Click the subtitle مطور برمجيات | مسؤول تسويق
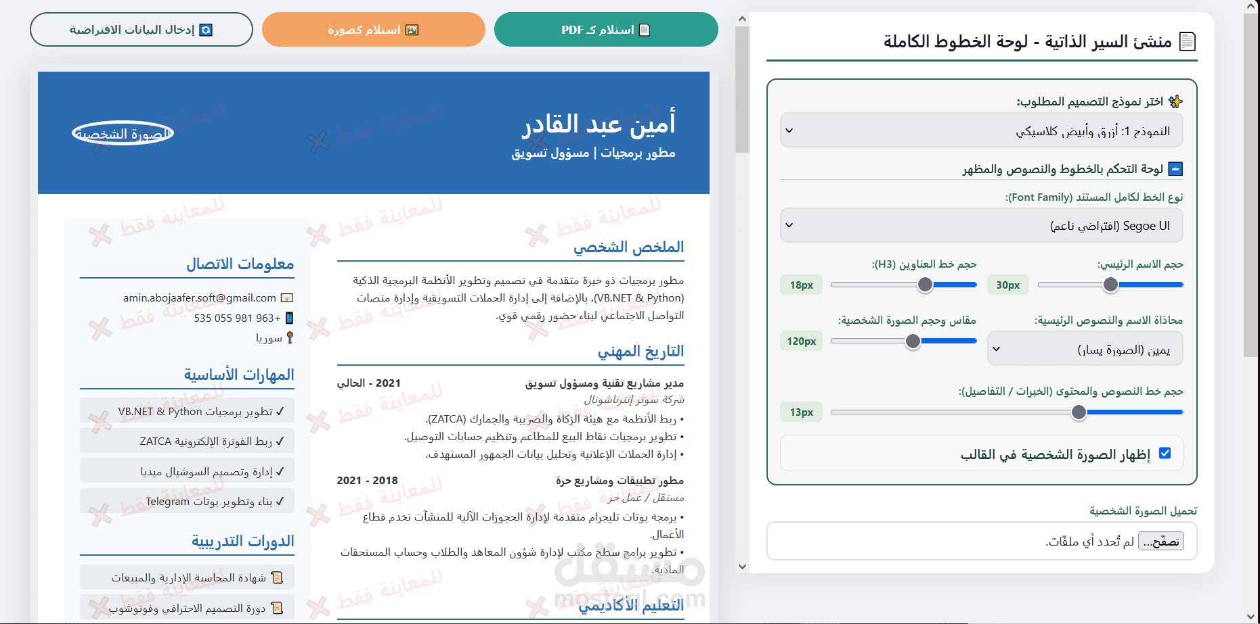This screenshot has width=1260, height=624. 593,153
